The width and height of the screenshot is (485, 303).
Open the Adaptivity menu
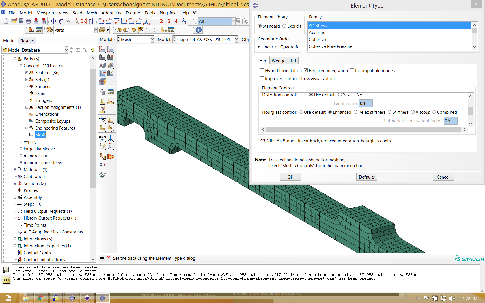click(111, 13)
